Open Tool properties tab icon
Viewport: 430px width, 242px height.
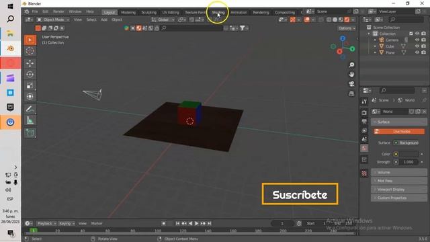(x=364, y=102)
